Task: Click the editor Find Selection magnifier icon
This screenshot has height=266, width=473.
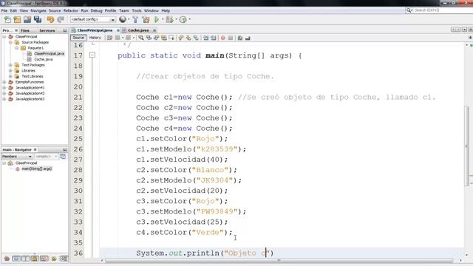Action: tap(141, 38)
